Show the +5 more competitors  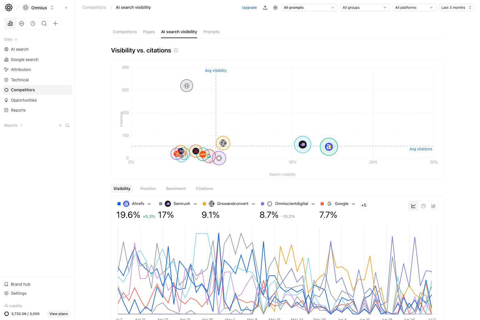[364, 205]
